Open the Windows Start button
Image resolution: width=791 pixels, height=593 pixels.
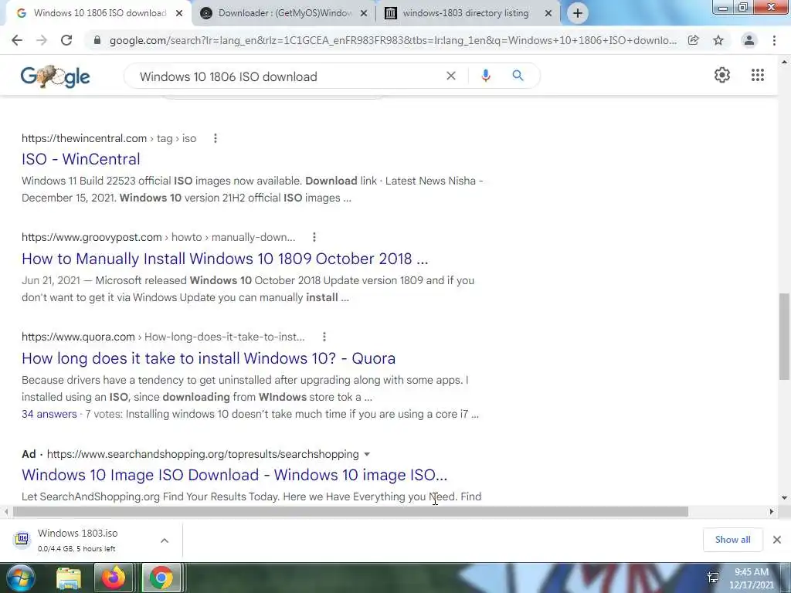(20, 578)
